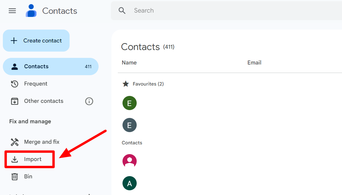The height and width of the screenshot is (195, 342).
Task: Click the Create contact button
Action: click(x=36, y=41)
